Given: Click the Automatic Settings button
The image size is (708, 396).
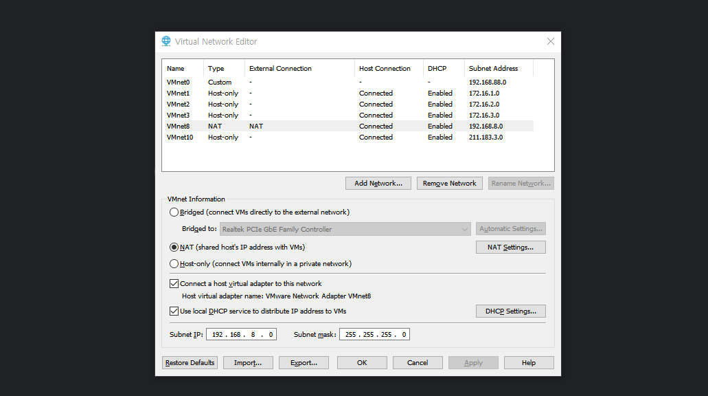Looking at the screenshot, I should 511,229.
